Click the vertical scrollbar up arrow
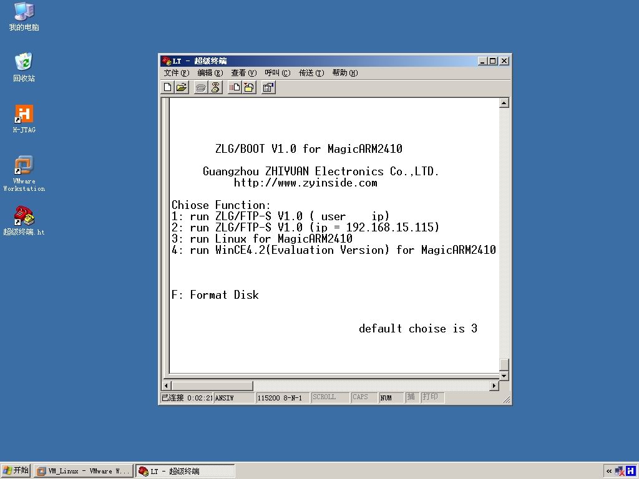Screen dimensions: 639x479 (504, 103)
